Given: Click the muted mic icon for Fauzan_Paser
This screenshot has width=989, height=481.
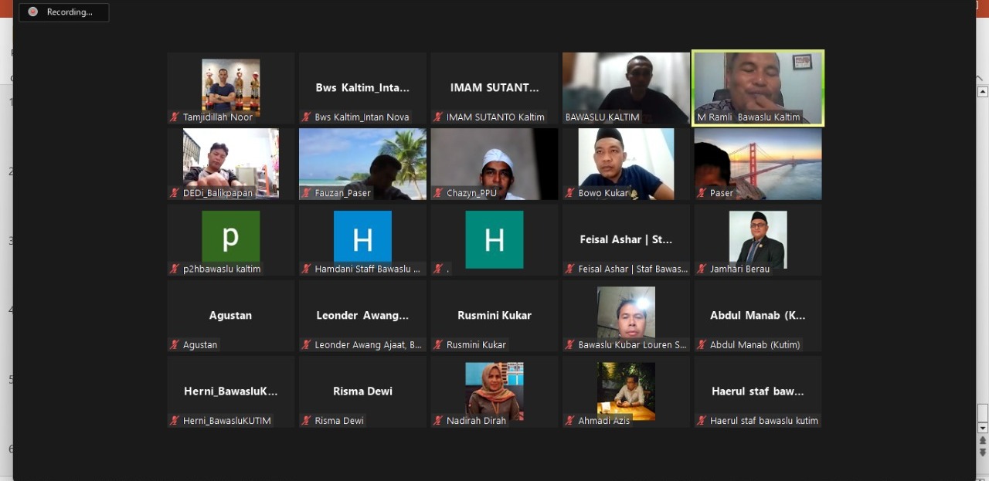Looking at the screenshot, I should click(x=307, y=193).
